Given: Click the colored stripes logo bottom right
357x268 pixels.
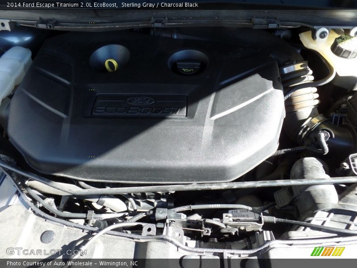Looking at the screenshot, I should tap(328, 251).
